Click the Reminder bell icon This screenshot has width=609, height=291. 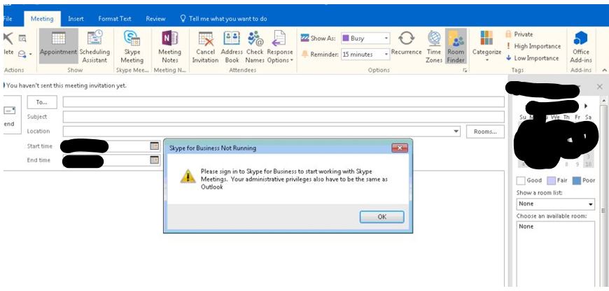tap(305, 55)
